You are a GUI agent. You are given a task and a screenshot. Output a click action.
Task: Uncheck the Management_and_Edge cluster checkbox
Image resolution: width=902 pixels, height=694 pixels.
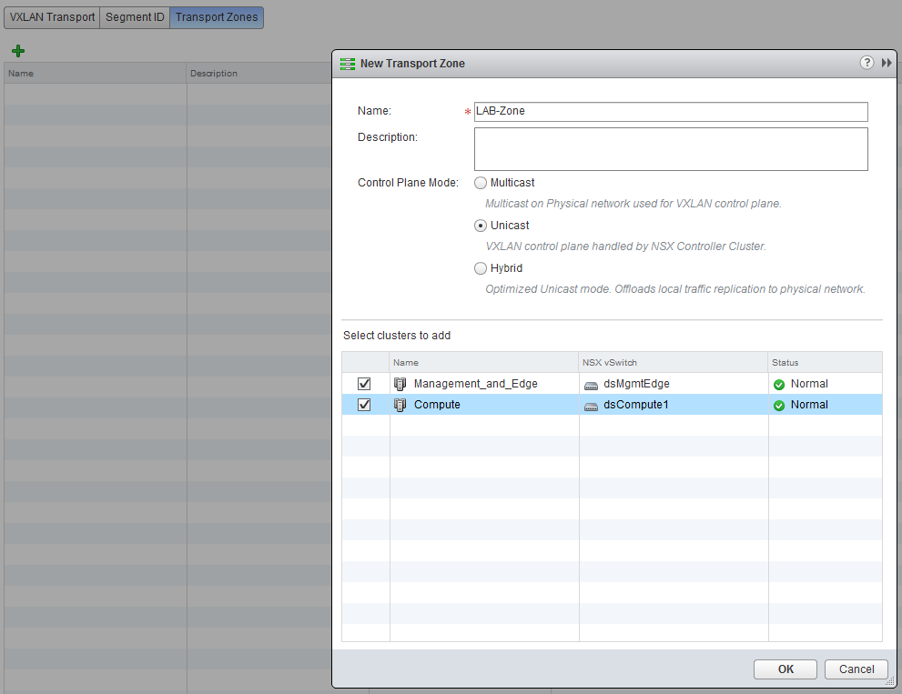365,384
